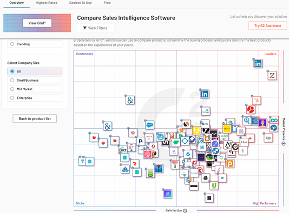Open the blue circle checkmark logo
Viewport: 289px width, 213px height.
tap(188, 154)
